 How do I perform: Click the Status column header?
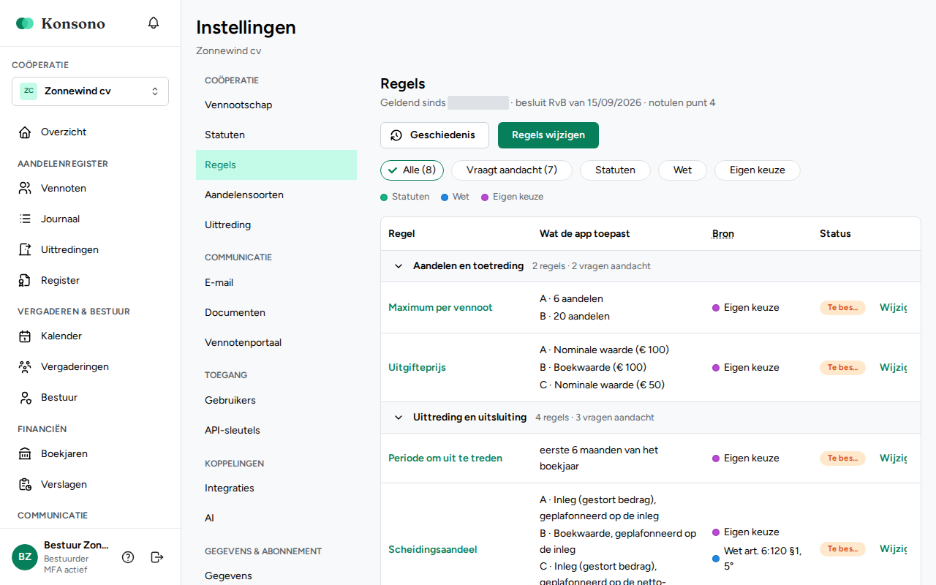click(x=835, y=234)
